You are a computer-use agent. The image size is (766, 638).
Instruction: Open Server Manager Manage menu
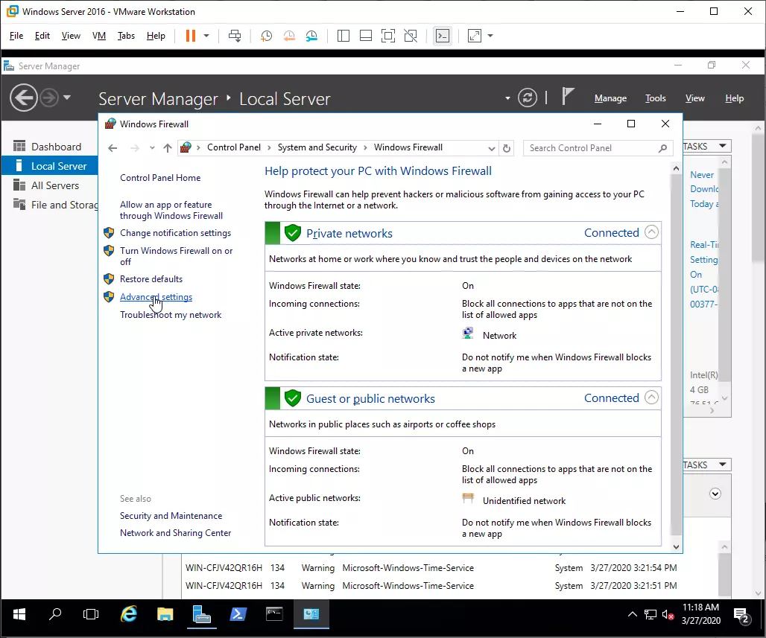click(611, 98)
